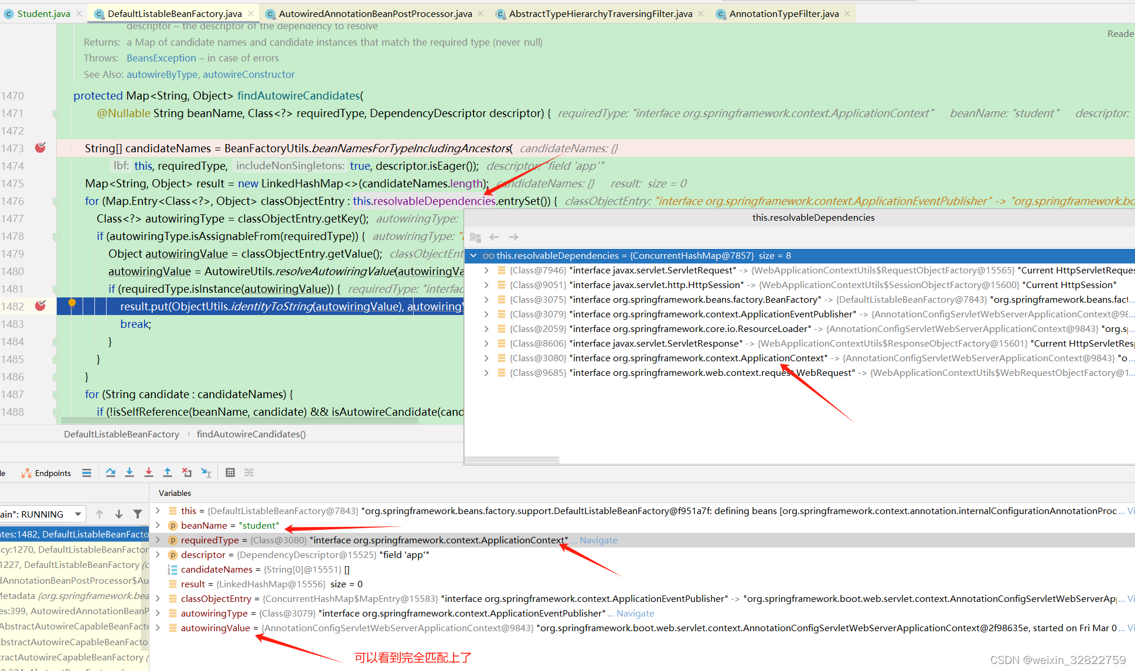1135x671 pixels.
Task: Click editor horizontal scrollbar thumb
Action: tap(239, 420)
